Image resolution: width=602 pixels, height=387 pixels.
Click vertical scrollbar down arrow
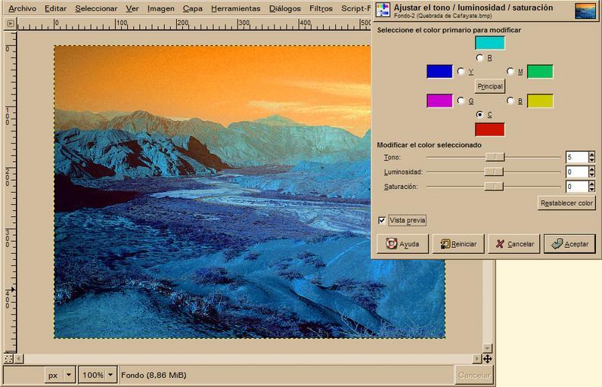click(x=487, y=348)
